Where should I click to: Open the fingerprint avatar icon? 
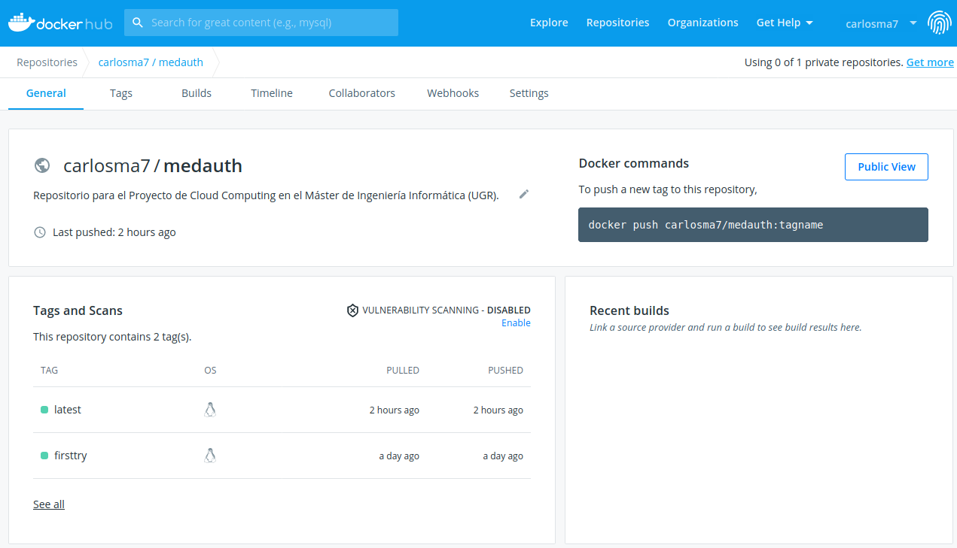[939, 23]
